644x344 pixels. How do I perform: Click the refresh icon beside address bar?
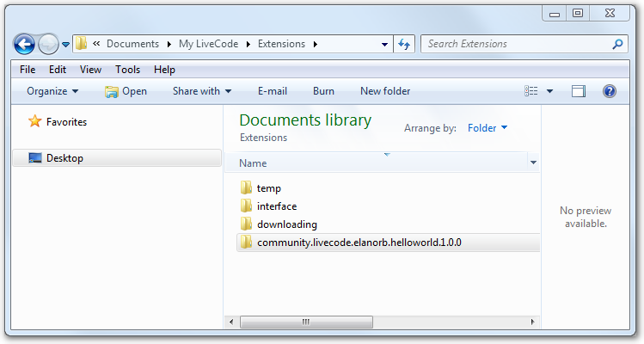405,44
